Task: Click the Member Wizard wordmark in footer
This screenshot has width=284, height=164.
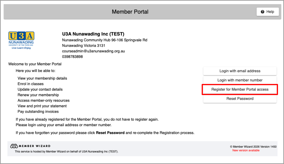Action: click(35, 146)
